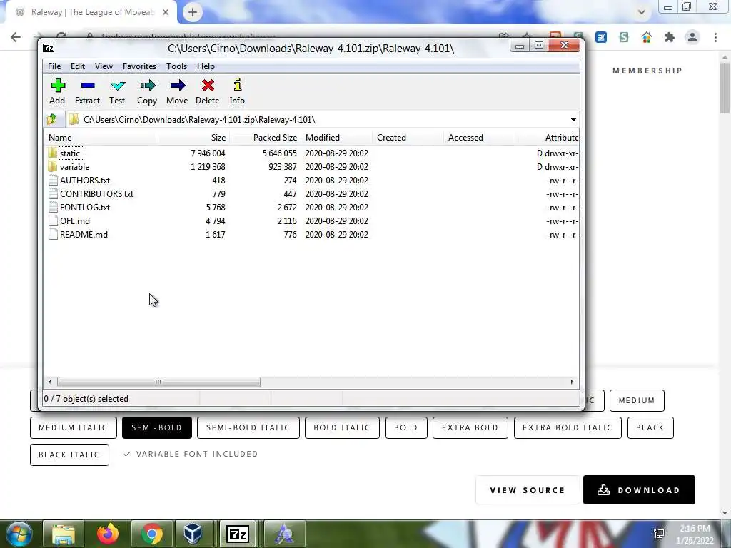Expand the address path dropdown arrow

tap(573, 120)
